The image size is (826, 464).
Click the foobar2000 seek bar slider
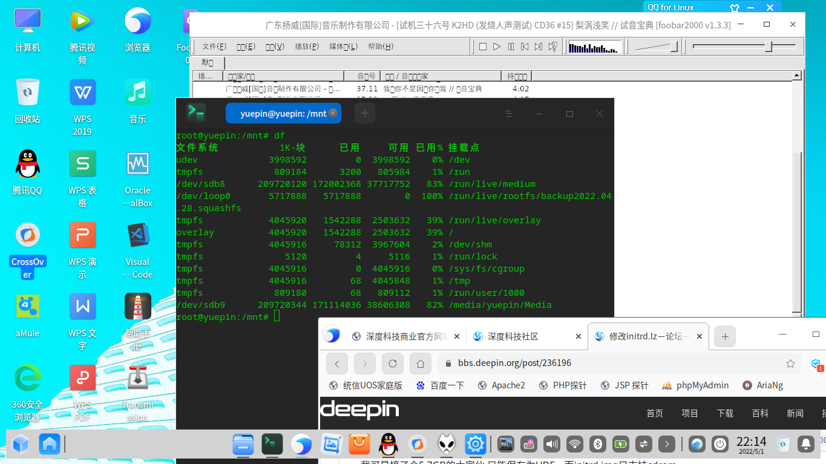point(769,47)
